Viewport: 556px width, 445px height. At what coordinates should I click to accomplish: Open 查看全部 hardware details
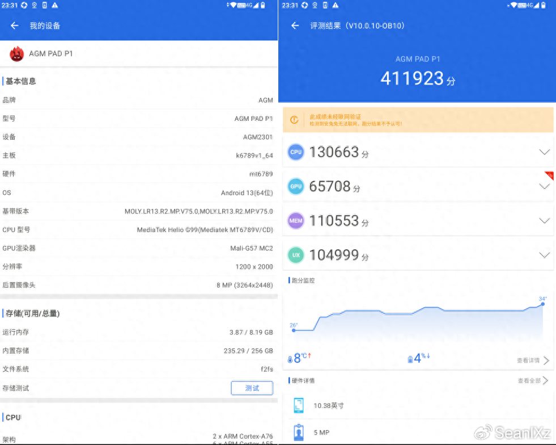pos(533,381)
